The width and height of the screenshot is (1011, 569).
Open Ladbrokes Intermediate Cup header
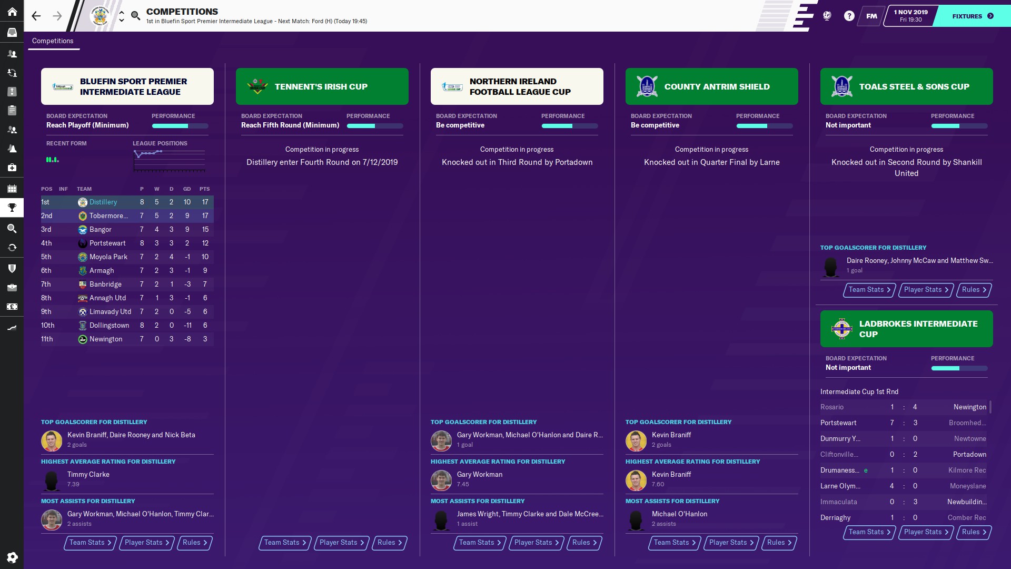[x=907, y=329]
